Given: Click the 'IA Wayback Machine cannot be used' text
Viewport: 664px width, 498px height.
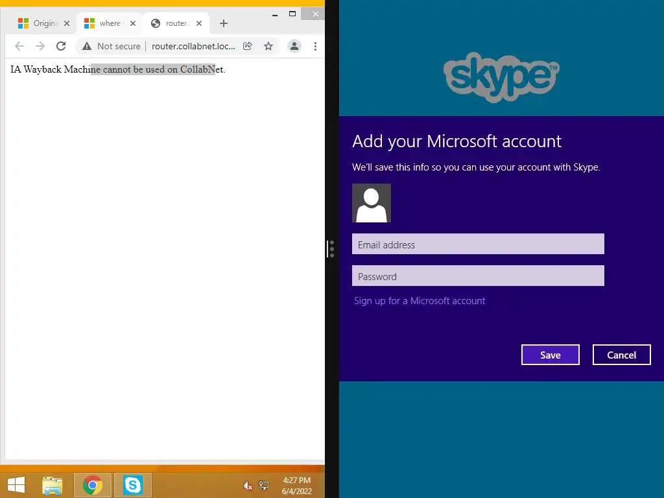Looking at the screenshot, I should [x=118, y=69].
